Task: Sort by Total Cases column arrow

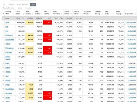Action: (x=24, y=14)
